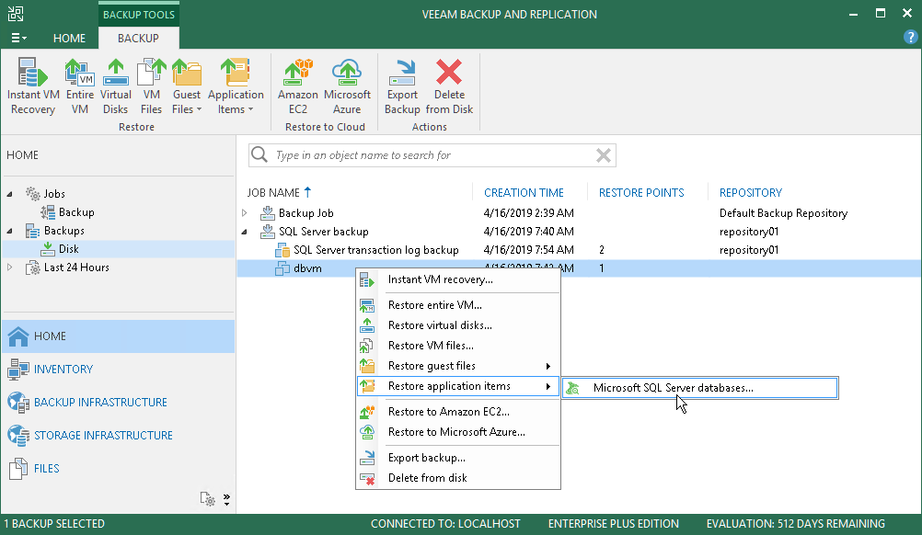
Task: Click navigation pane configure icon
Action: [208, 499]
